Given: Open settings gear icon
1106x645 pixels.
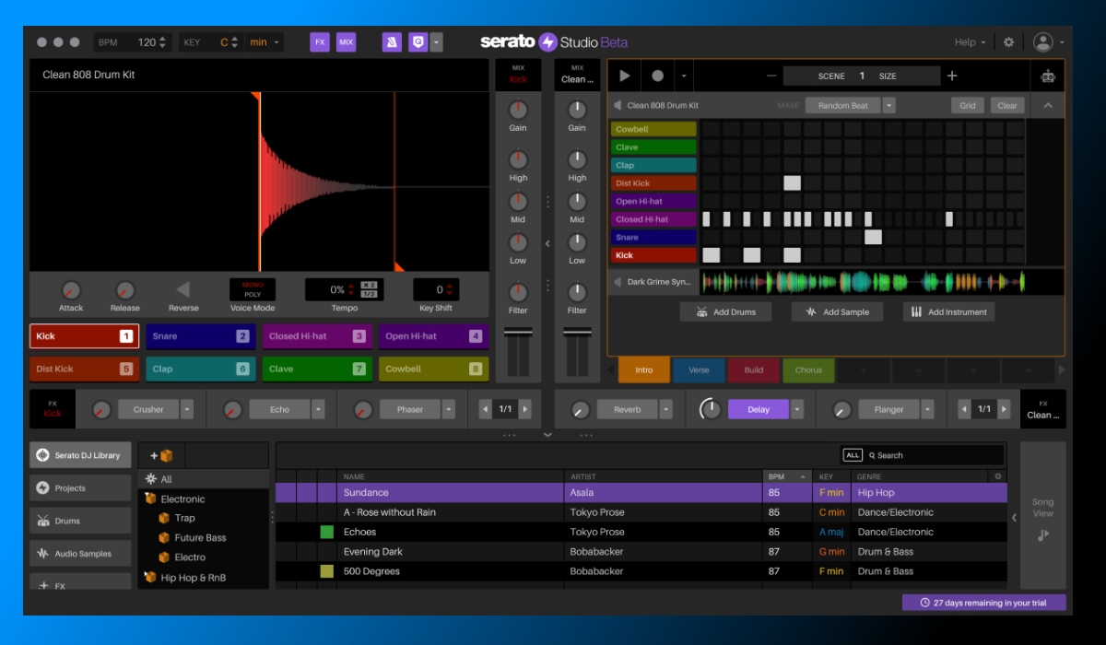Looking at the screenshot, I should pos(1008,42).
